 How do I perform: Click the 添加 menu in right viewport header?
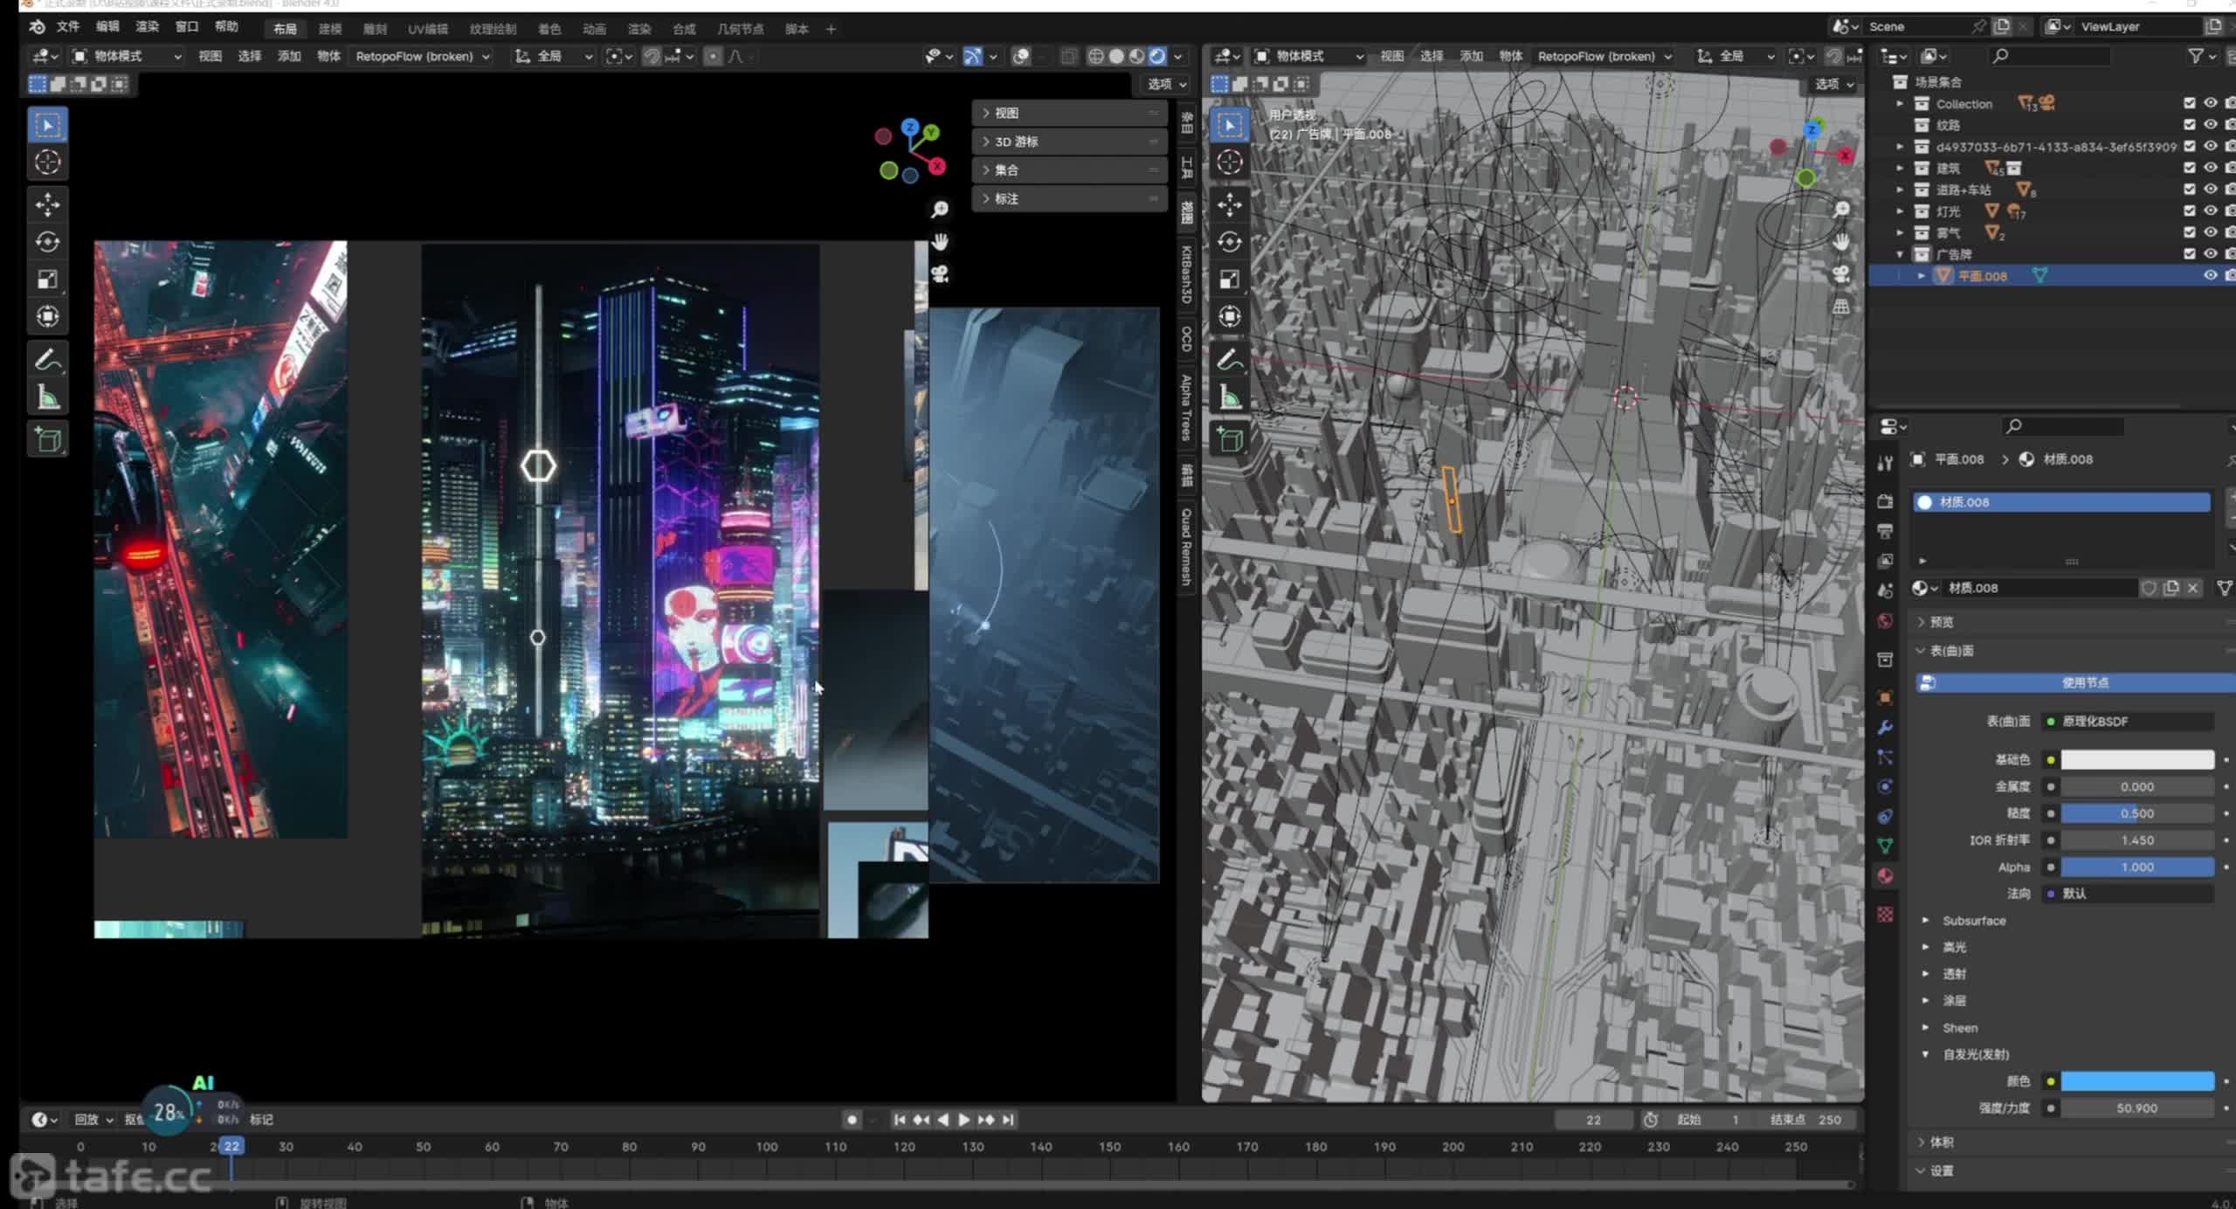point(1471,56)
